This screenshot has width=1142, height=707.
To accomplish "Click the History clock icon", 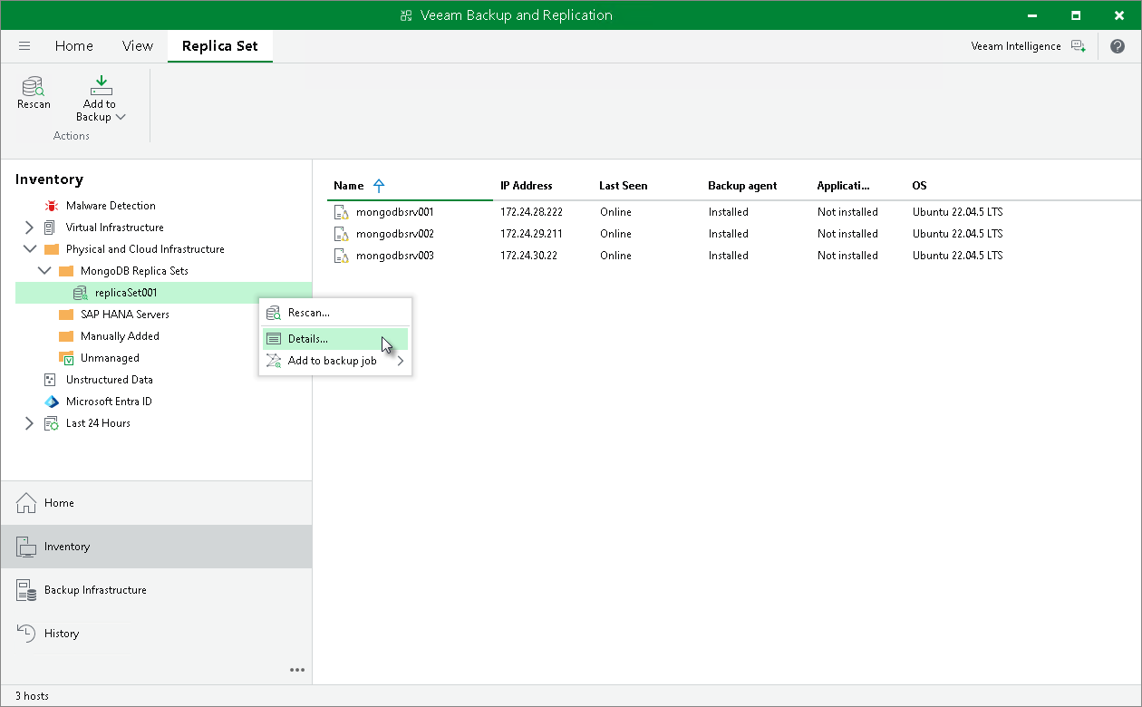I will (26, 634).
